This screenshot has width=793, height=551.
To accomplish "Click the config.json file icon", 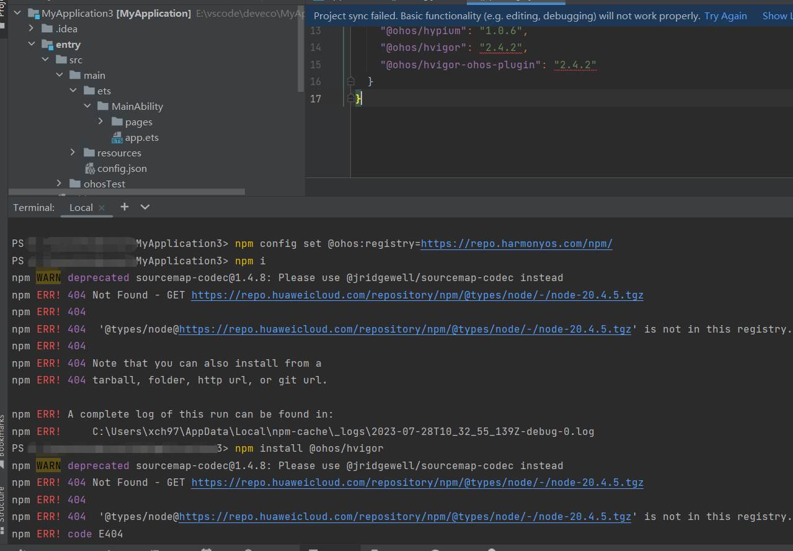I will [90, 169].
